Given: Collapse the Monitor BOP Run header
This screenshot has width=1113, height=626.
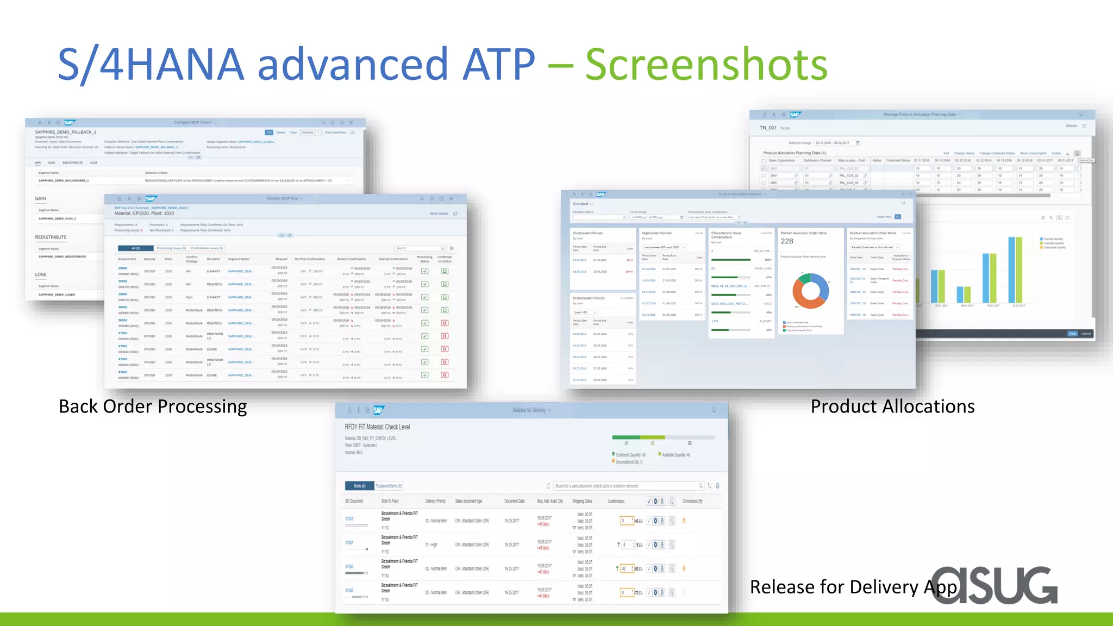Looking at the screenshot, I should pyautogui.click(x=281, y=235).
